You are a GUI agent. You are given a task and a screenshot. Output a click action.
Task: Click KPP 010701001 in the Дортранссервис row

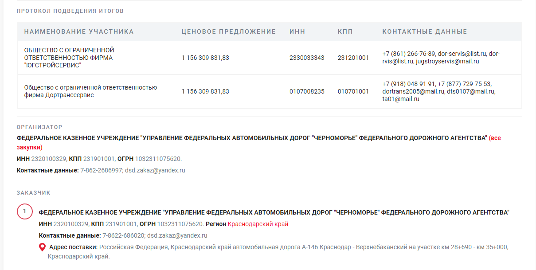353,91
